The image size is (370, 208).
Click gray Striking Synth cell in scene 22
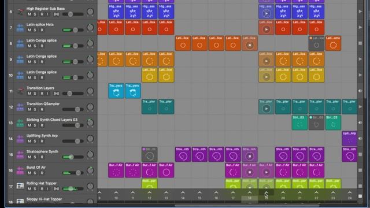coord(316,122)
